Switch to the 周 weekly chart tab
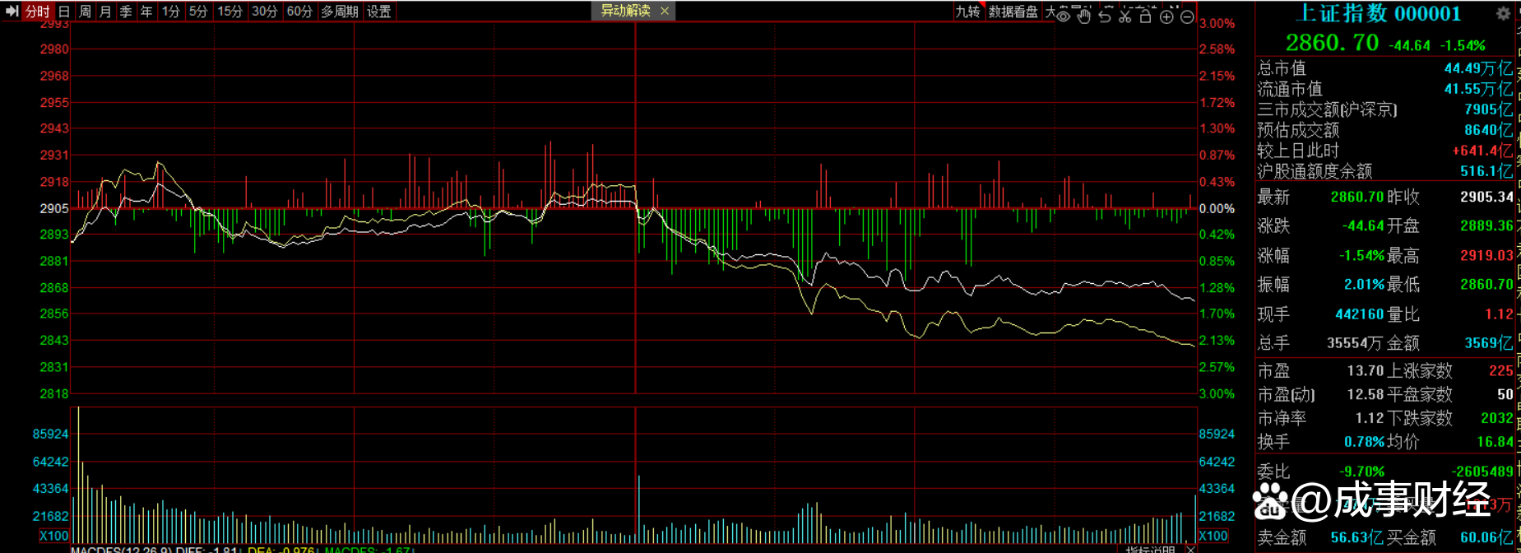 (85, 12)
